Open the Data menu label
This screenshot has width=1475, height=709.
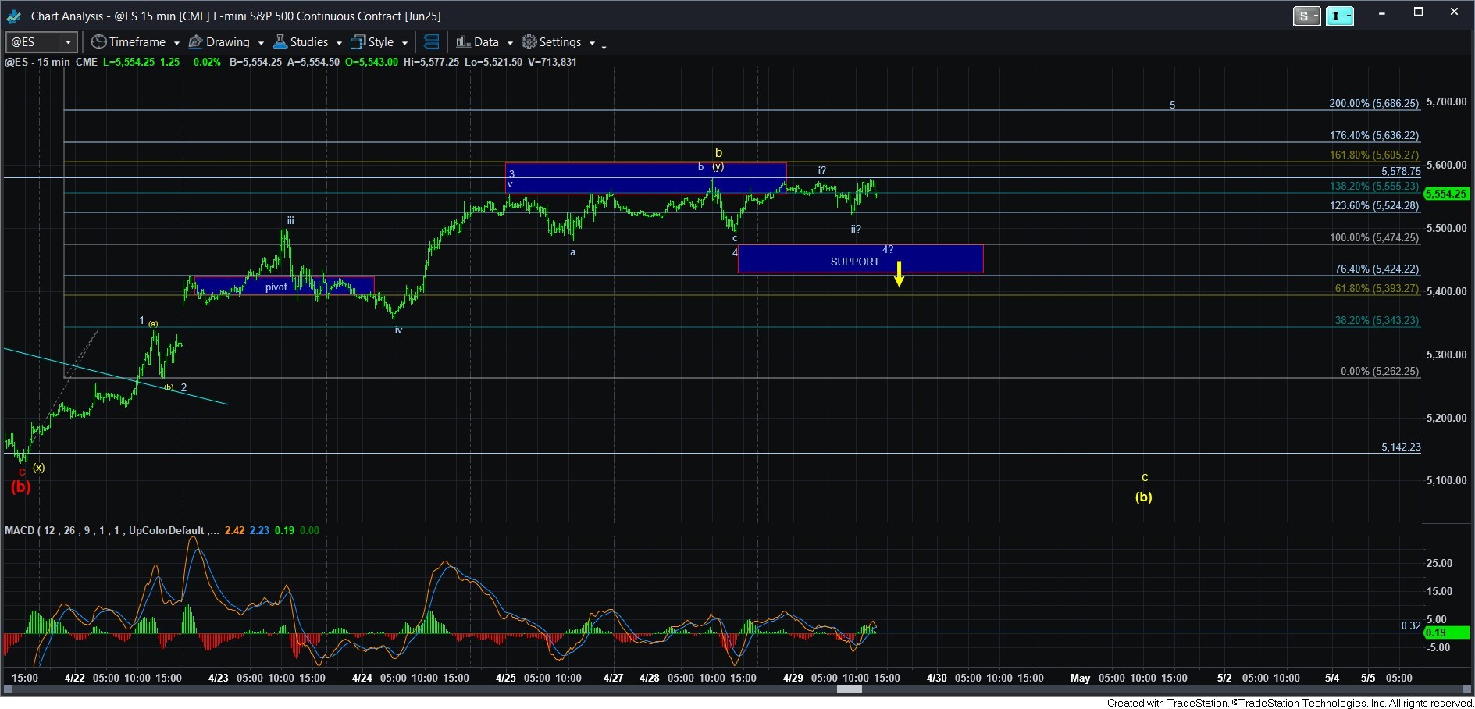click(486, 42)
